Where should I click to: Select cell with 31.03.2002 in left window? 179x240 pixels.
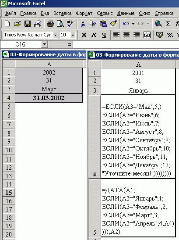[49, 98]
